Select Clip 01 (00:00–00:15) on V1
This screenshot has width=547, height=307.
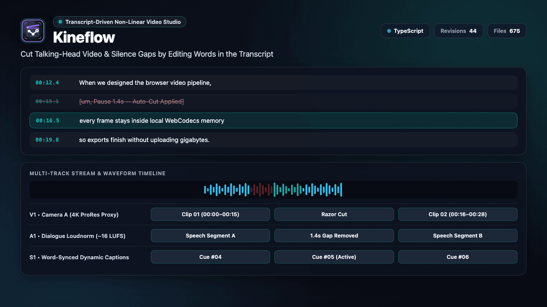(x=210, y=214)
